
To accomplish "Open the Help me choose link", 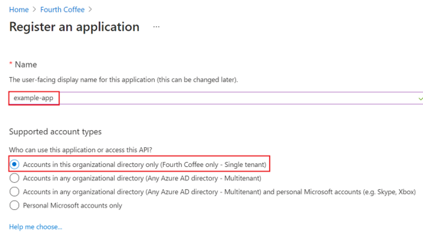I will point(36,227).
